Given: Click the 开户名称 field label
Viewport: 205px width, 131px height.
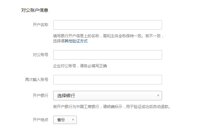Looking at the screenshot, I should click(40, 25).
